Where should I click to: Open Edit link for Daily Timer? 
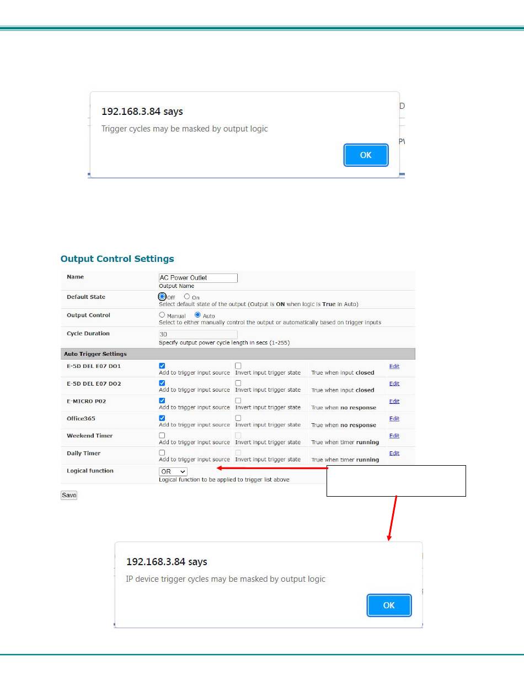pyautogui.click(x=394, y=453)
